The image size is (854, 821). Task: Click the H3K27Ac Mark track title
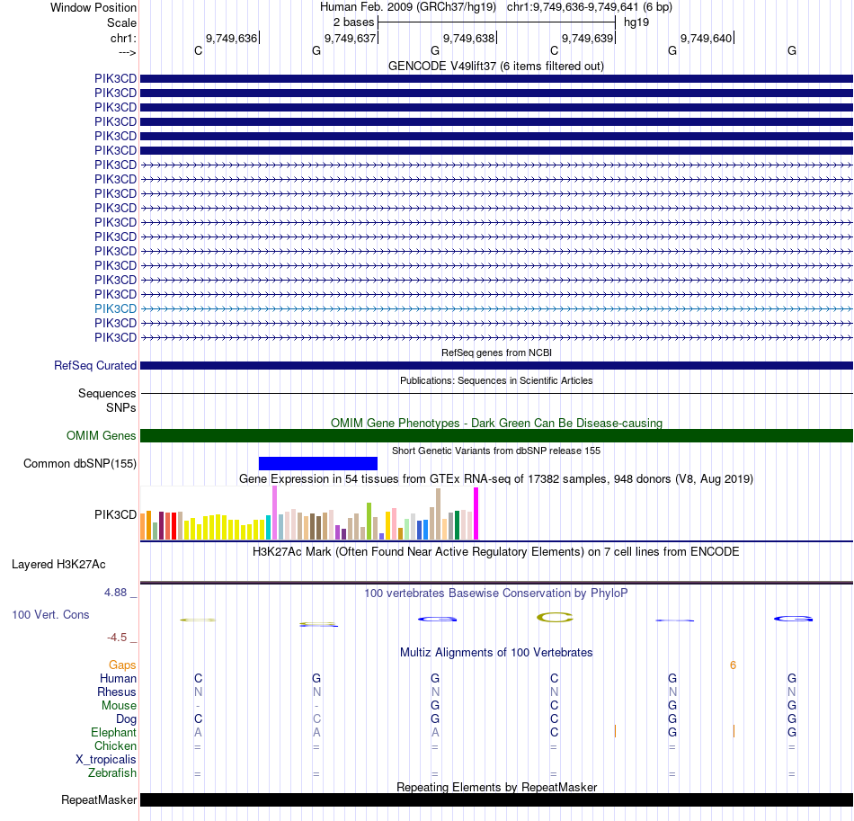[496, 551]
